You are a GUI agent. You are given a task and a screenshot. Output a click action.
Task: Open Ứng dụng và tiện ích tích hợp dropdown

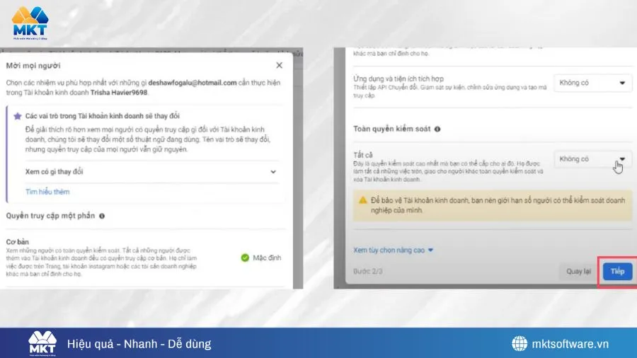[592, 83]
